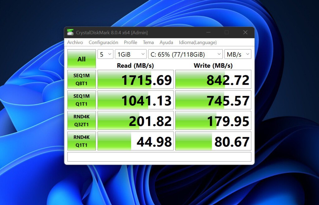Close the CrystalDiskMark window
The height and width of the screenshot is (205, 319).
[245, 32]
